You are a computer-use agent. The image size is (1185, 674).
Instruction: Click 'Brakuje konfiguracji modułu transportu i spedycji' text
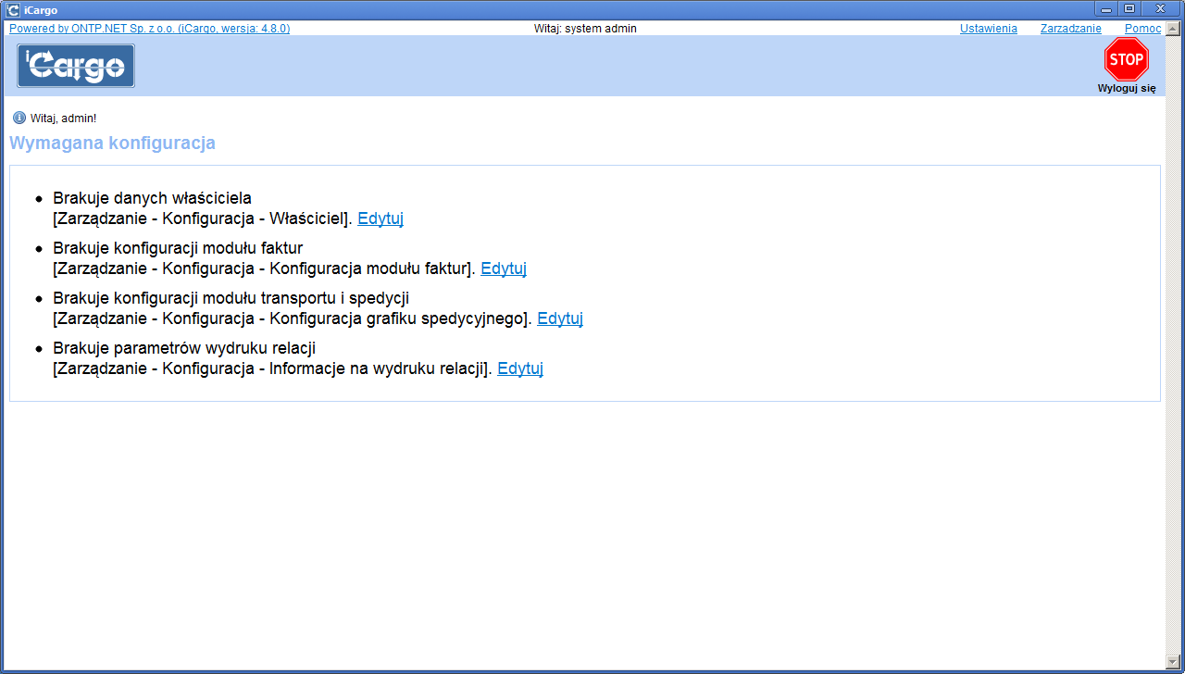click(x=231, y=298)
